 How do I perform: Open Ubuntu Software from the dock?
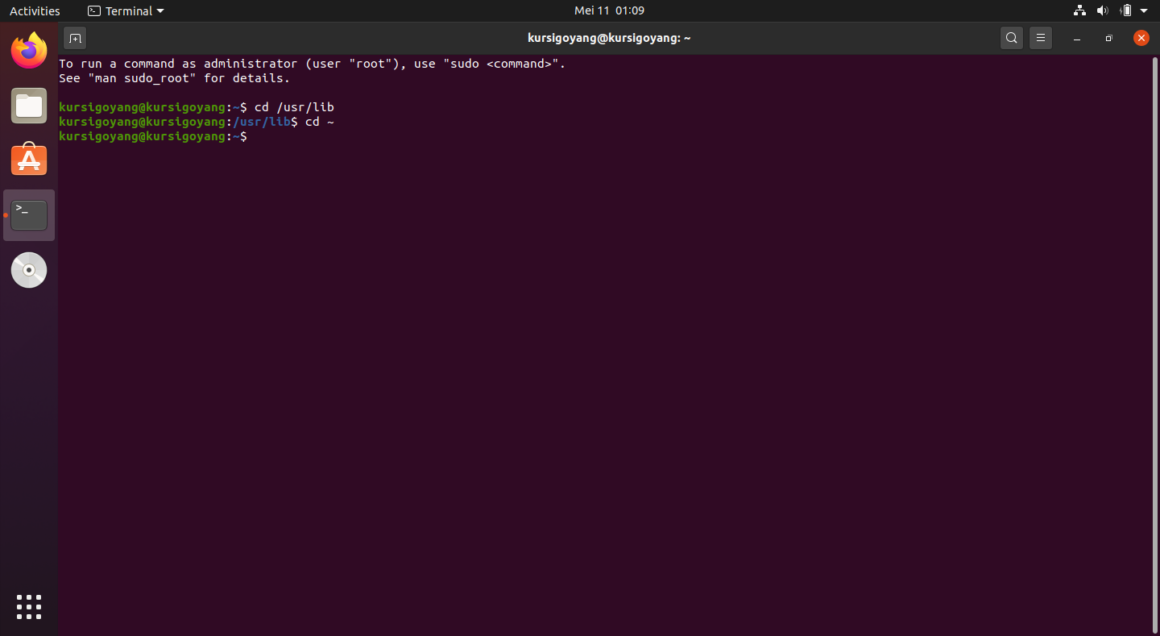[29, 160]
